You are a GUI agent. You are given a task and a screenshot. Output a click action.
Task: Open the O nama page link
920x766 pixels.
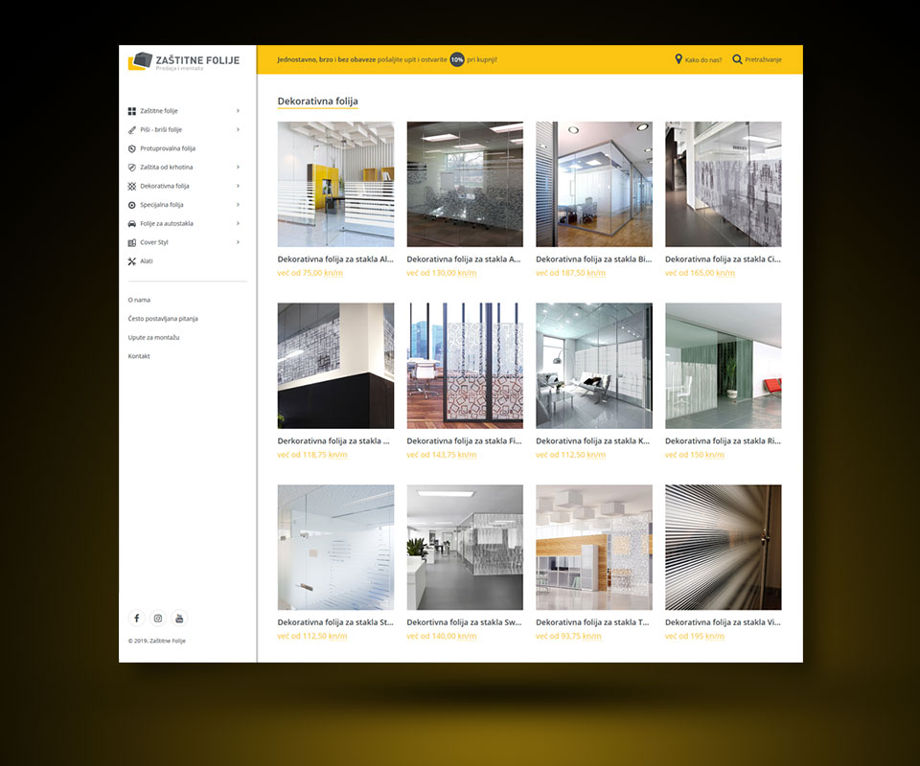coord(139,300)
